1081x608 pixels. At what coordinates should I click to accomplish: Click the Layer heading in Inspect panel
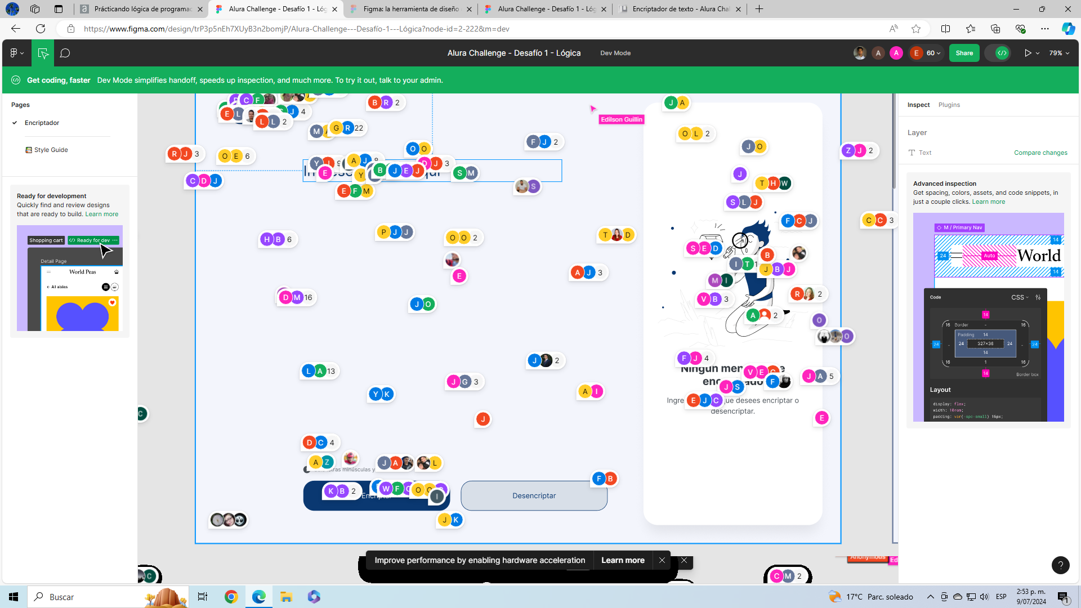pos(917,133)
